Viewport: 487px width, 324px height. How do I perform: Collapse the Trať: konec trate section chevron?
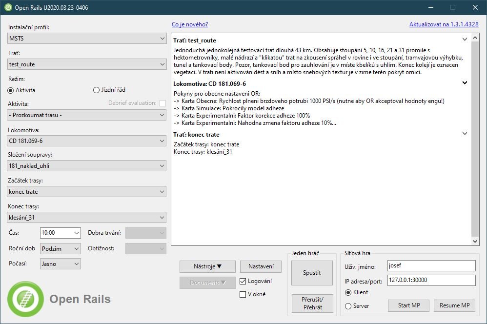(465, 133)
